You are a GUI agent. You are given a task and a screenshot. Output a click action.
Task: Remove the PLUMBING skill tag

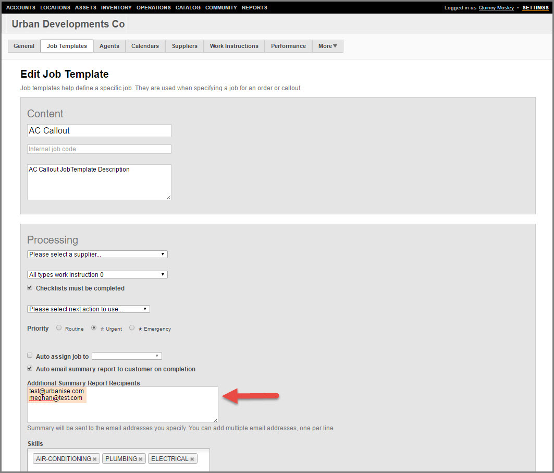(x=140, y=459)
